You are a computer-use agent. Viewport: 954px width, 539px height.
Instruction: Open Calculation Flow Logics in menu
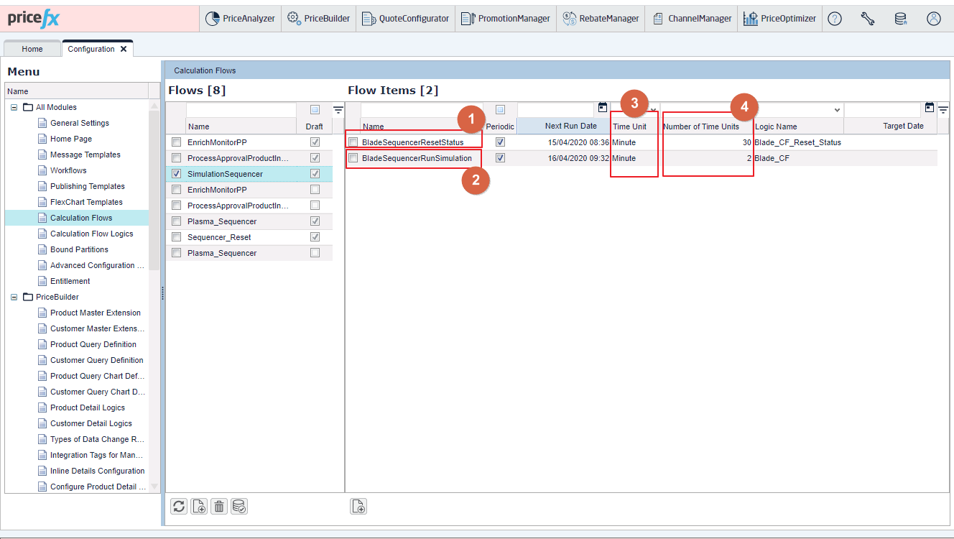(91, 234)
